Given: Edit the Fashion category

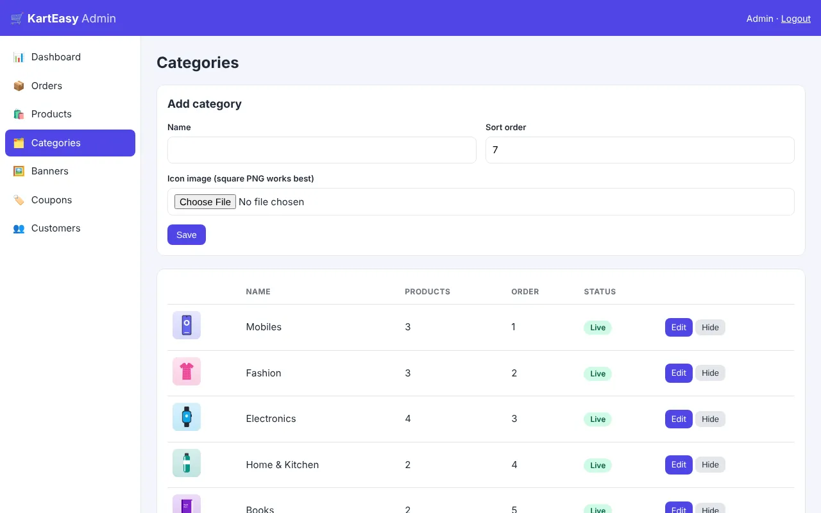Looking at the screenshot, I should click(679, 373).
